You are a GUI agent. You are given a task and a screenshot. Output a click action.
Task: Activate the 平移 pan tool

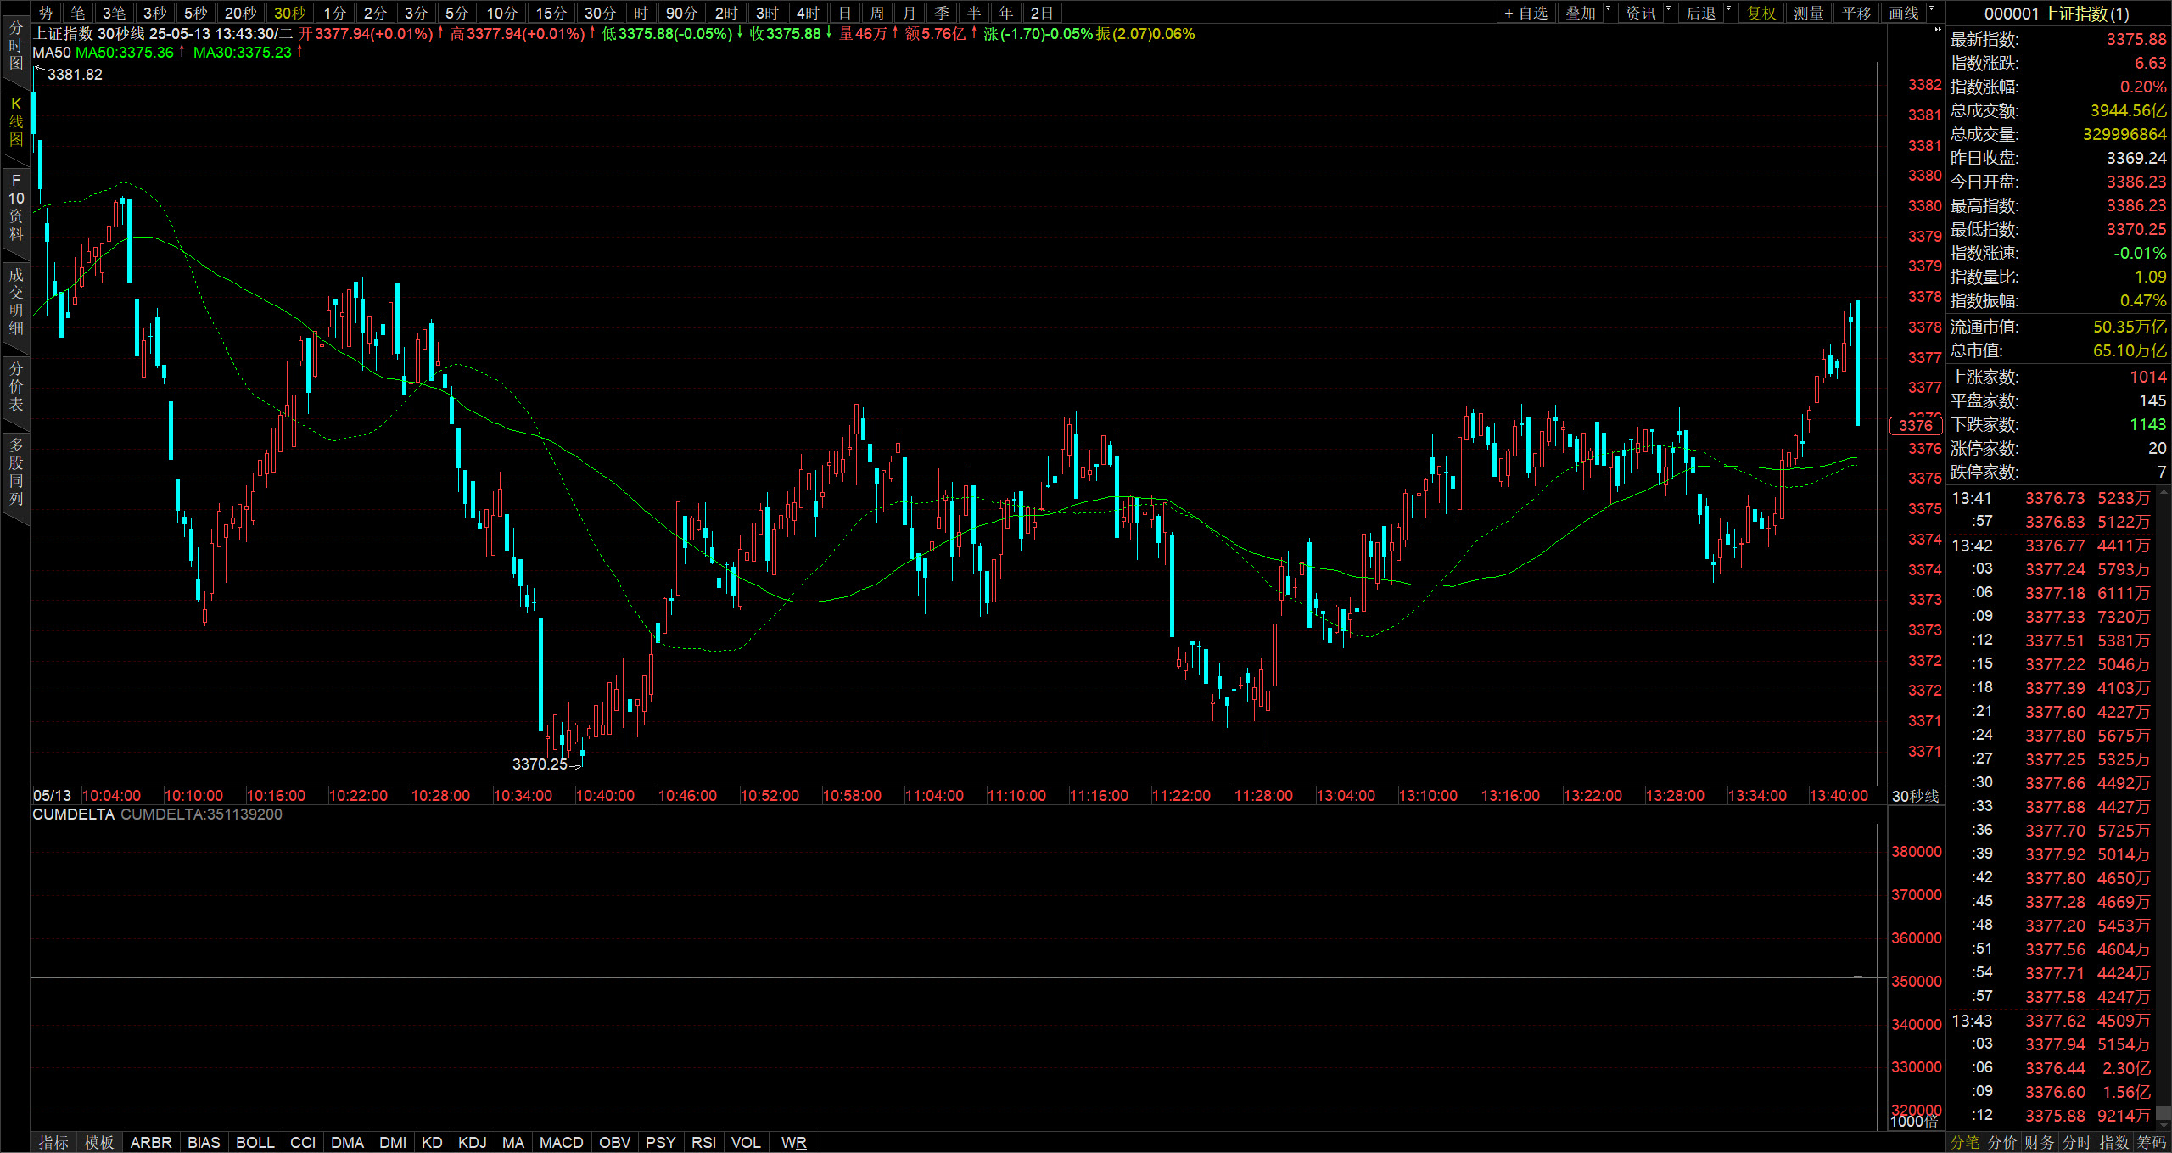[x=1856, y=13]
